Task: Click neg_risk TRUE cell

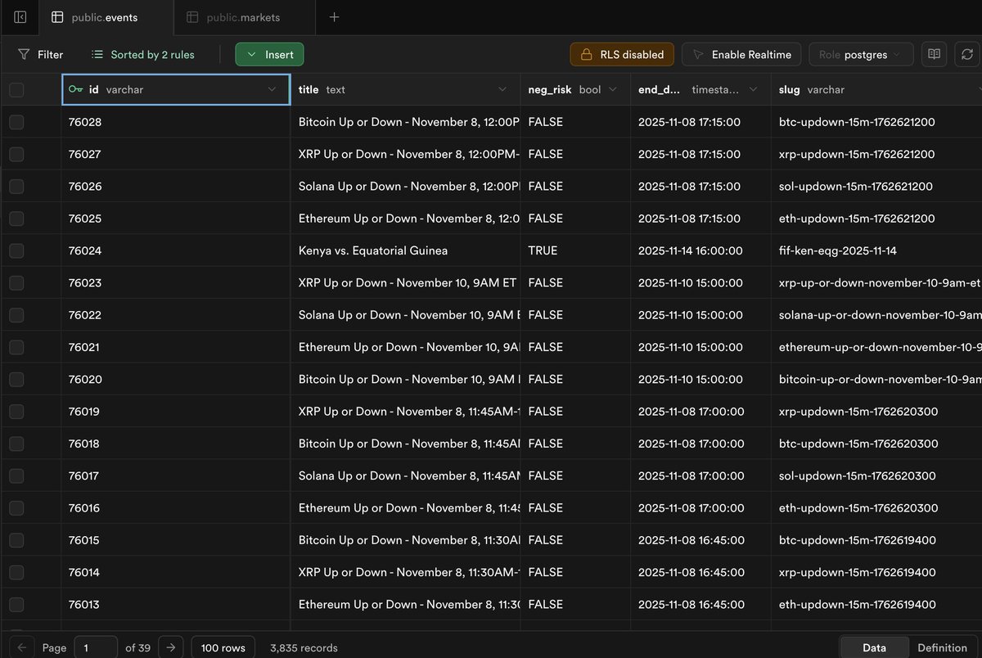Action: tap(577, 250)
